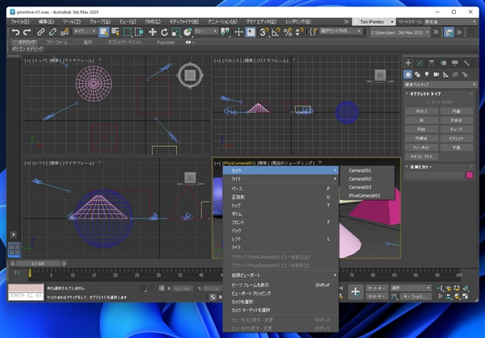Image resolution: width=485 pixels, height=338 pixels.
Task: Open the Modify tab in the command panel
Action: (420, 62)
